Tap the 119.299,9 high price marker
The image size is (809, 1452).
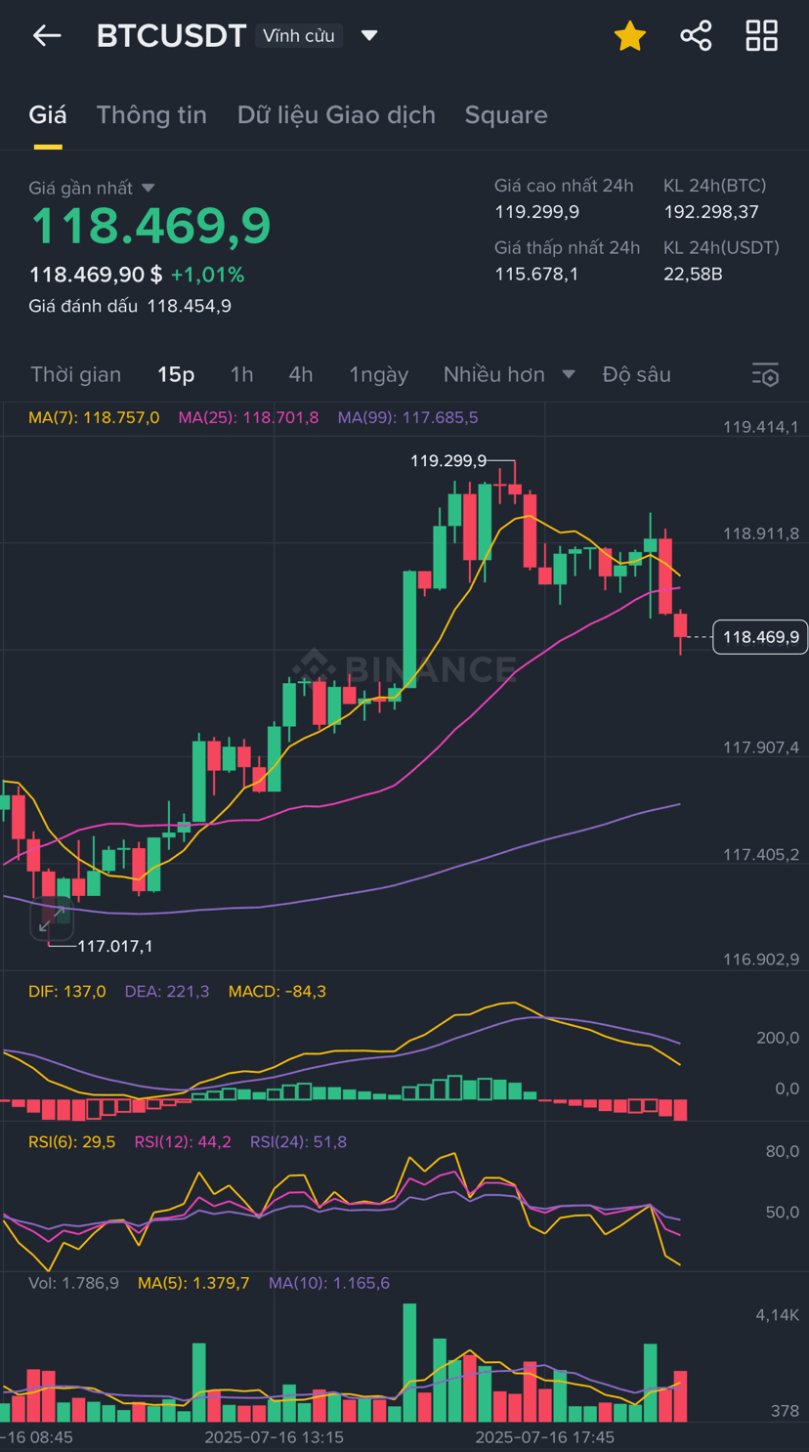[448, 460]
